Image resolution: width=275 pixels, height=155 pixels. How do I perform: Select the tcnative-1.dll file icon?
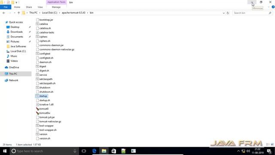point(37,105)
